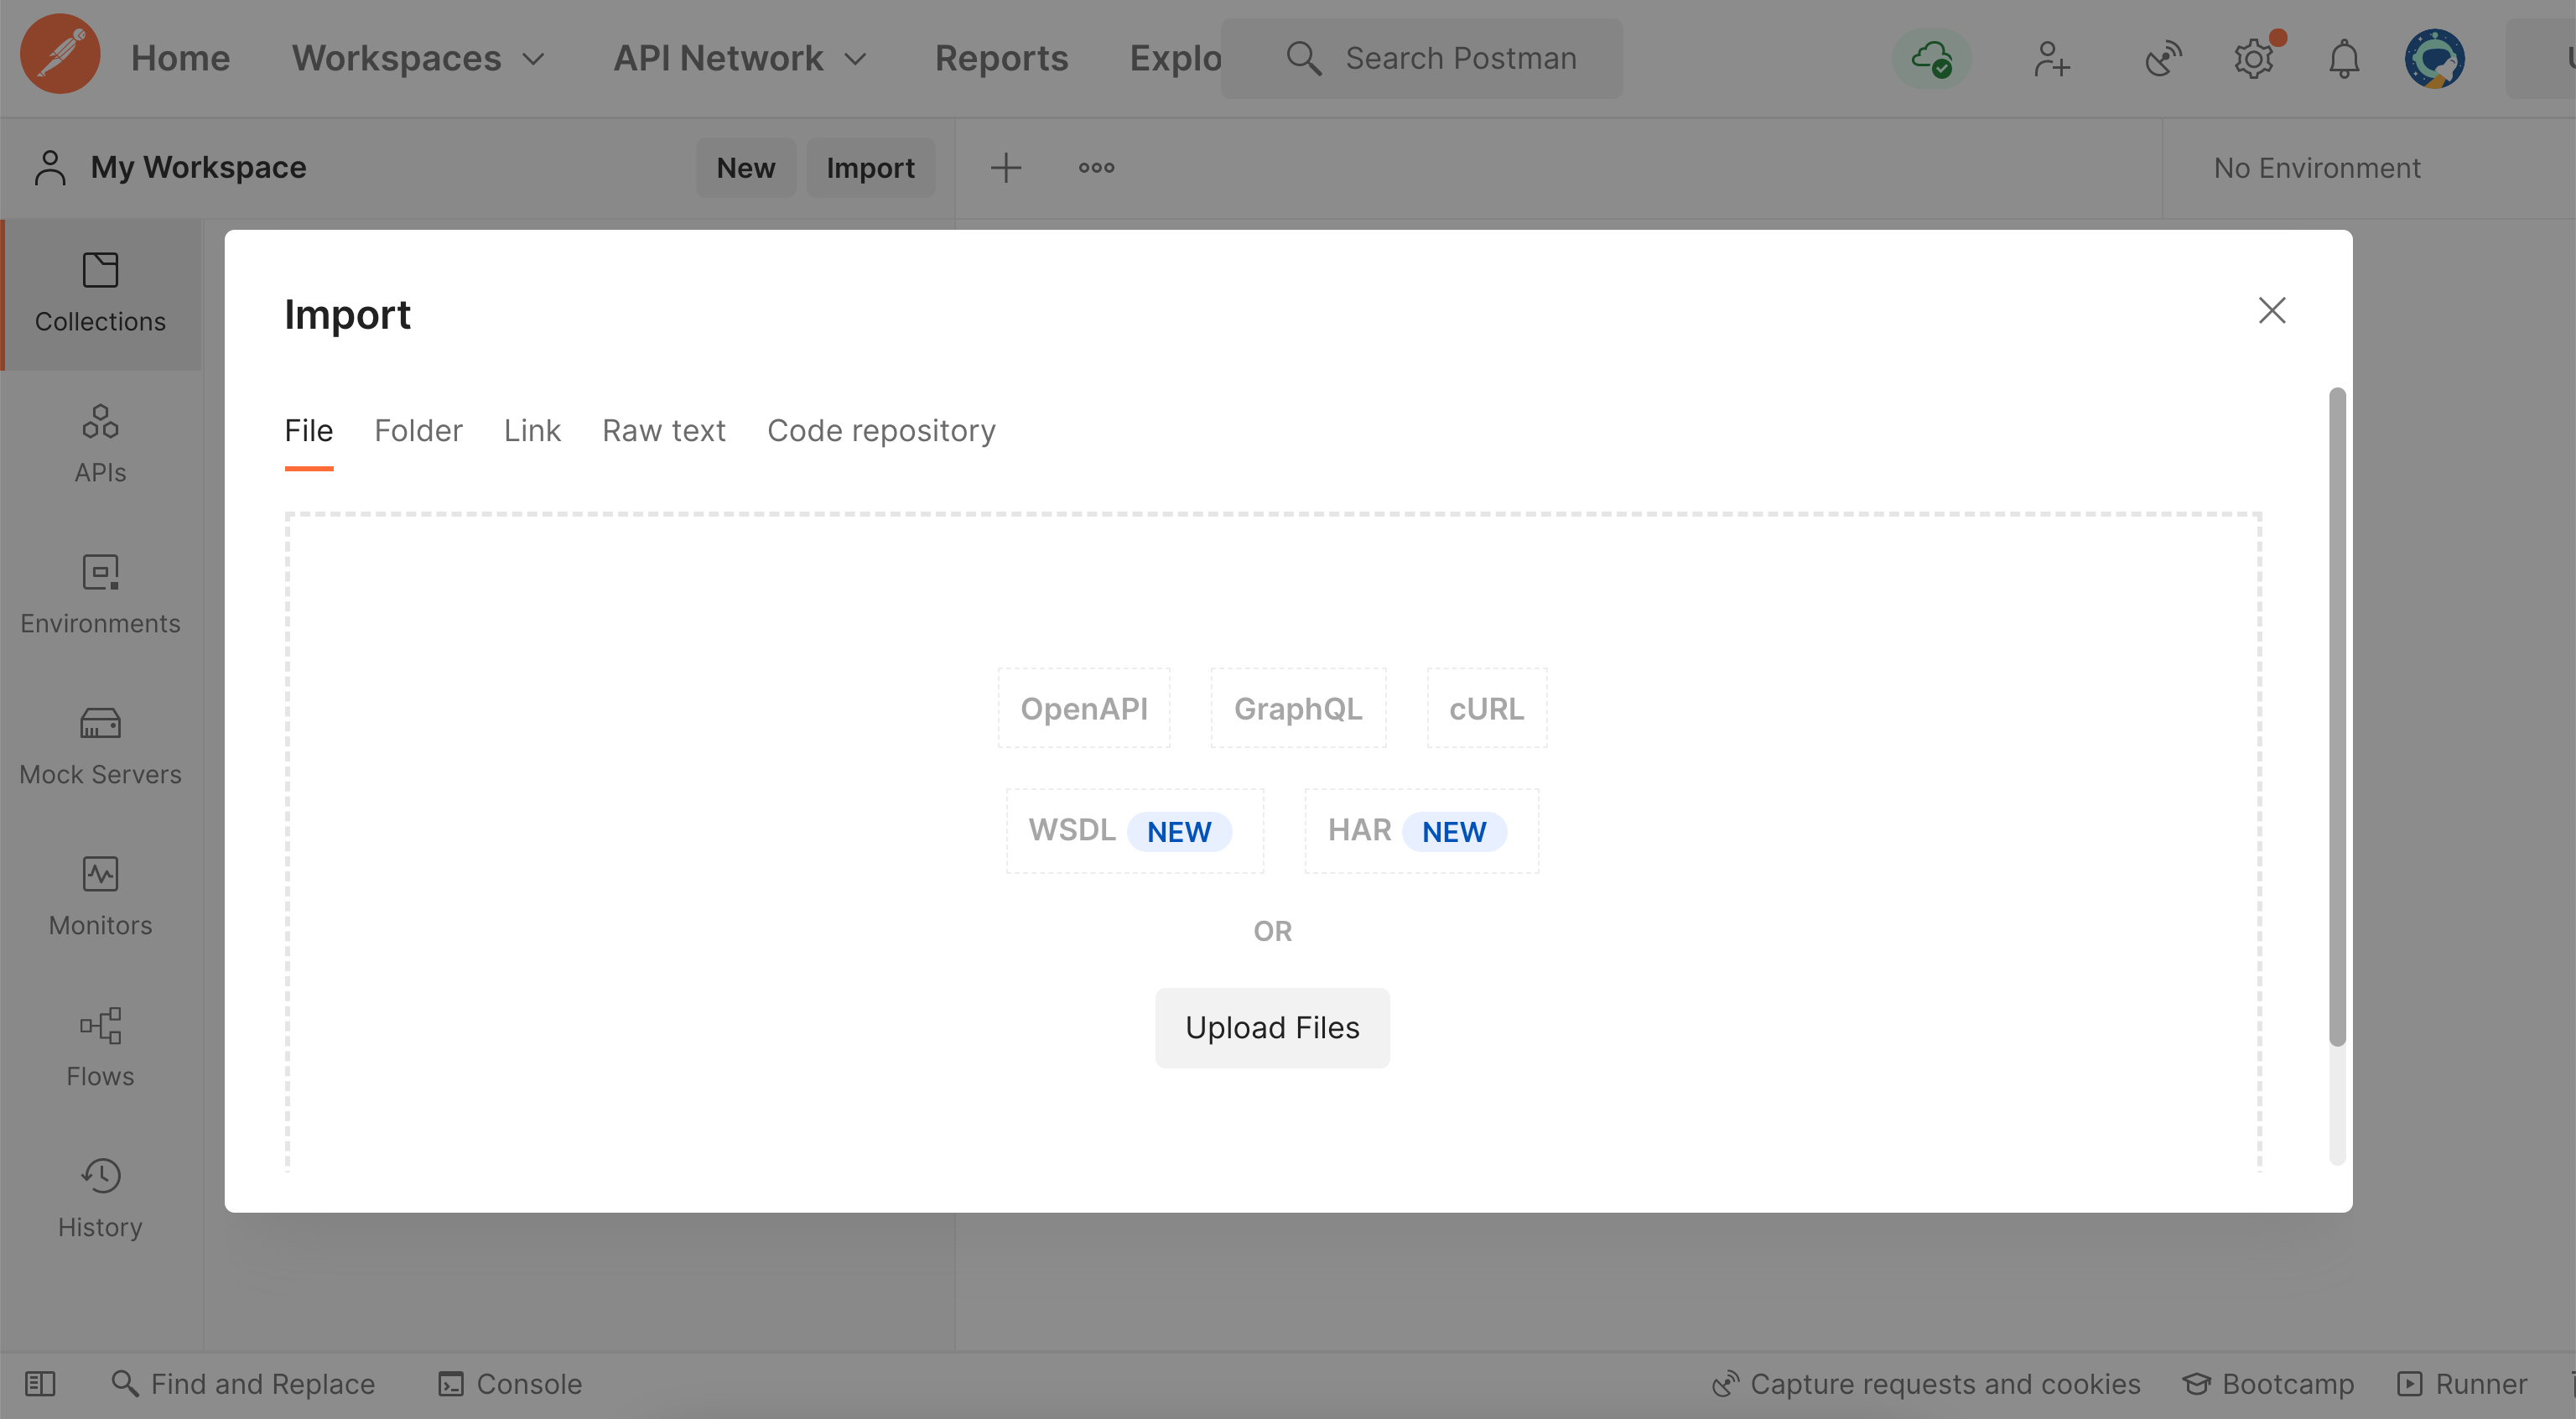Click the New button in workspace

click(x=745, y=168)
